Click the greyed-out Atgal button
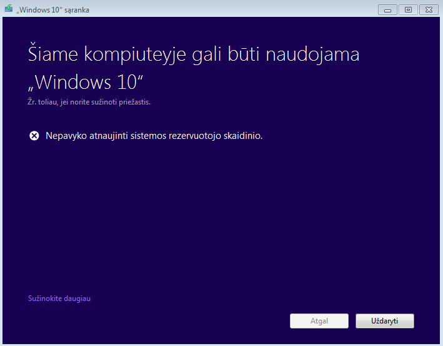Image resolution: width=443 pixels, height=346 pixels. coord(319,321)
